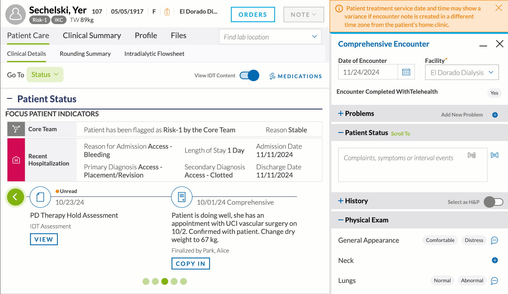Mark Lungs as Abnormal

point(472,280)
